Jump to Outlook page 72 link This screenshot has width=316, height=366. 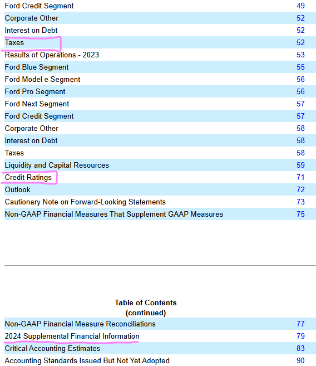300,190
